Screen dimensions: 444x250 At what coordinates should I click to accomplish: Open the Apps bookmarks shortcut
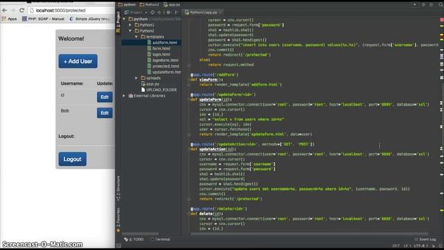tap(9, 19)
